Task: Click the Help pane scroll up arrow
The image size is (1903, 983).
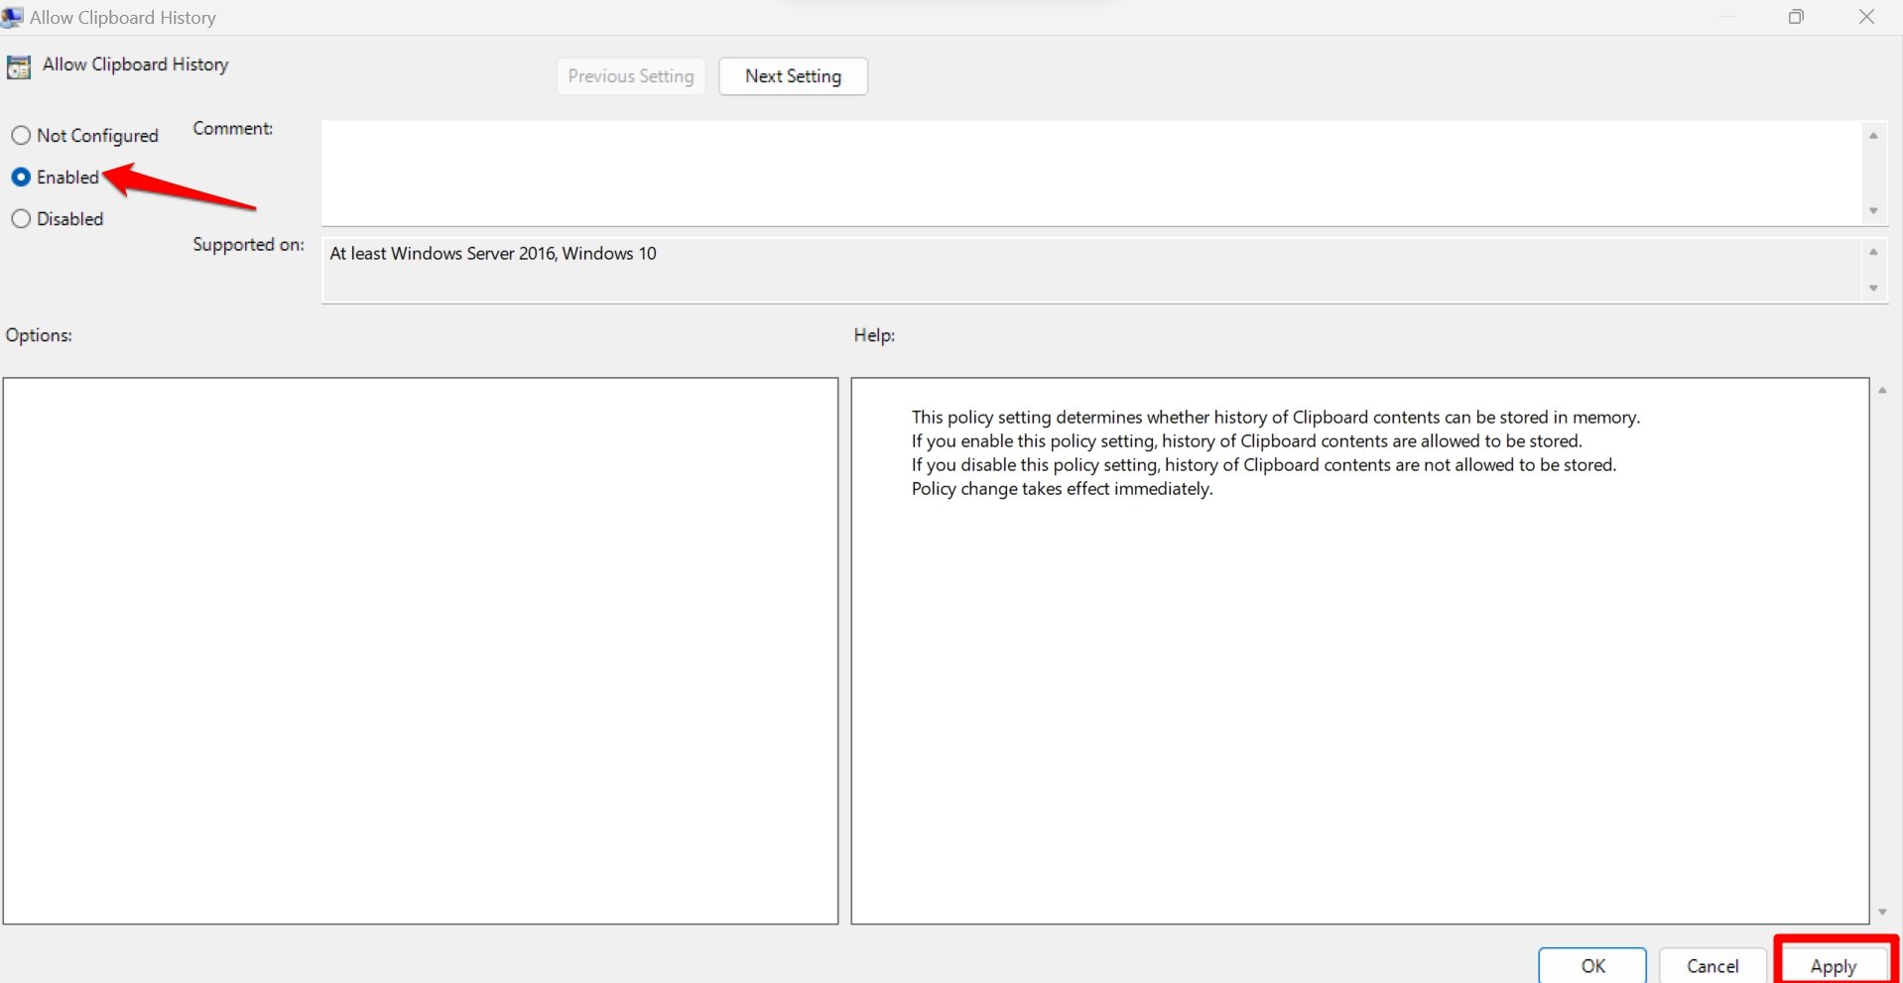Action: point(1882,391)
